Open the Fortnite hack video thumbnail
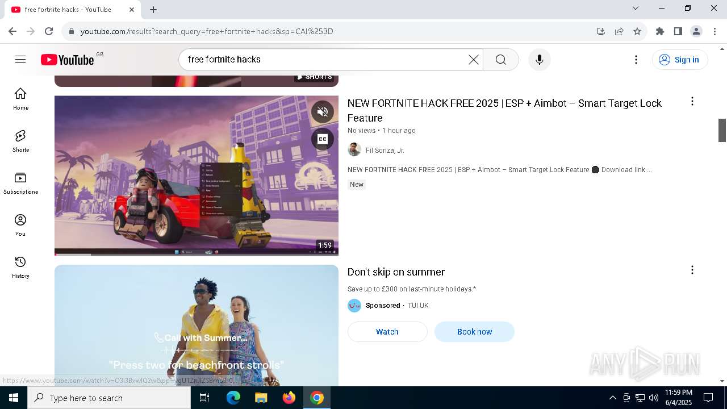This screenshot has height=409, width=727. click(197, 175)
